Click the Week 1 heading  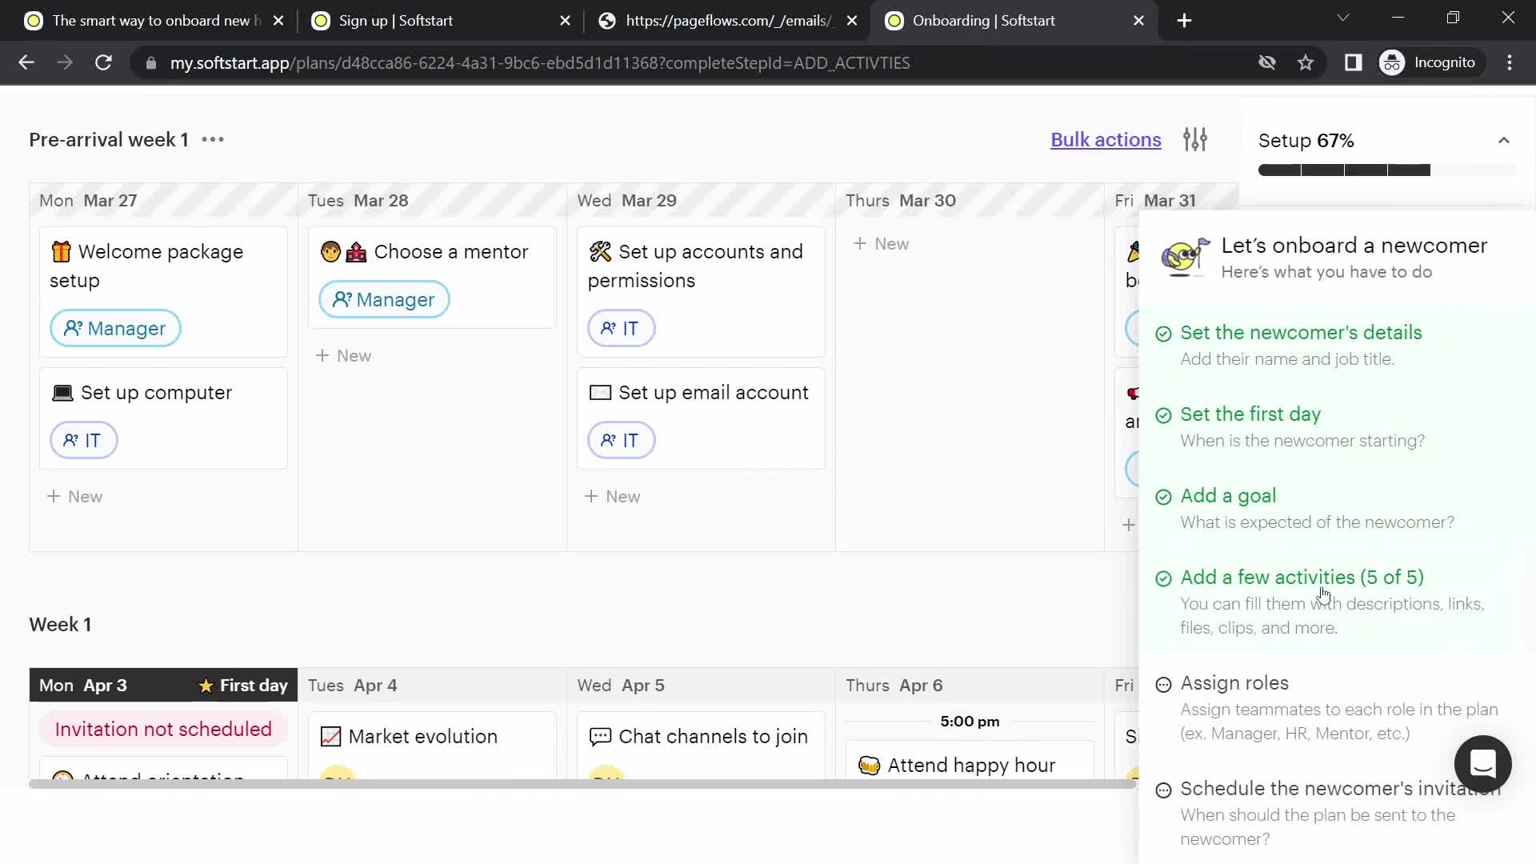click(x=60, y=625)
